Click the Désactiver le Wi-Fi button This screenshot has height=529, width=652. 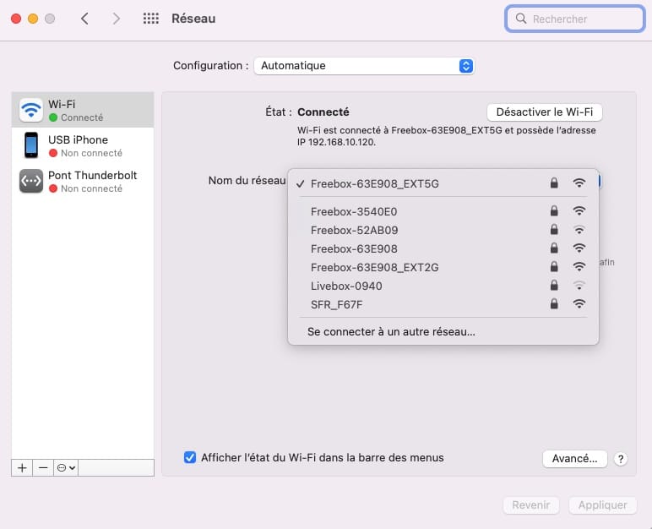[x=544, y=112]
